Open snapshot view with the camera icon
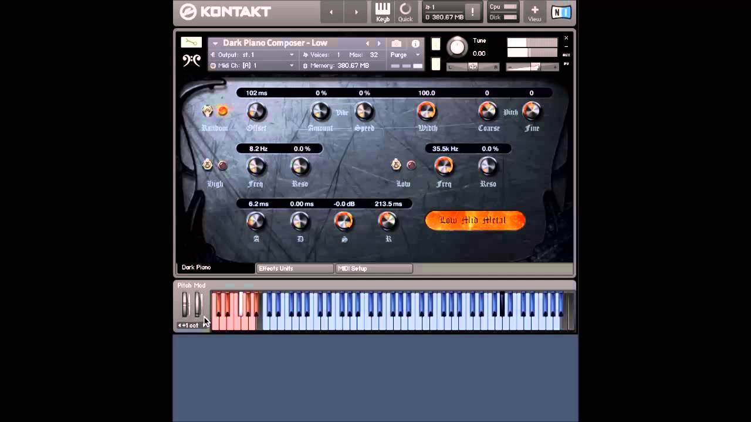Screen dimensions: 751x422 (x=397, y=43)
